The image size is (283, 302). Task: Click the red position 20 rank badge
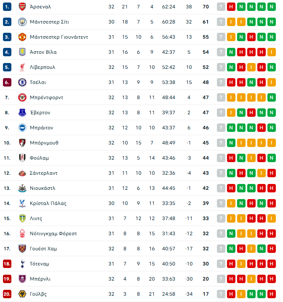coord(7,294)
